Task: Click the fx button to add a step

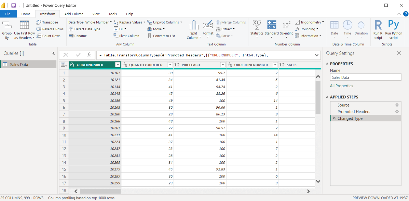Action: (x=89, y=55)
